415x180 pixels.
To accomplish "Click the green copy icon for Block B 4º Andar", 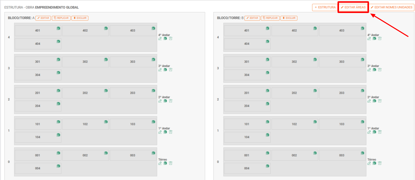I will [x=374, y=38].
